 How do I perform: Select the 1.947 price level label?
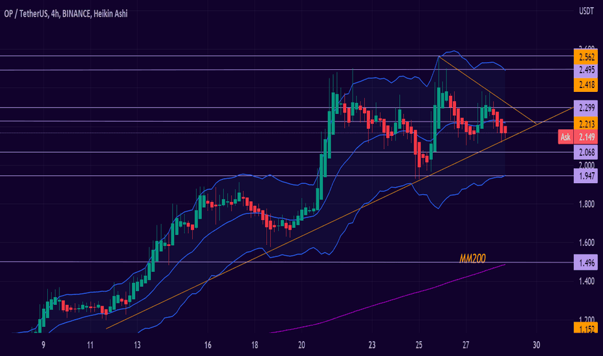point(586,176)
